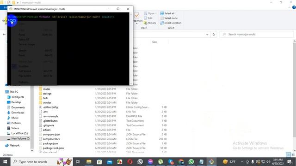
Task: Open the History ribbon button
Action: click(x=150, y=23)
